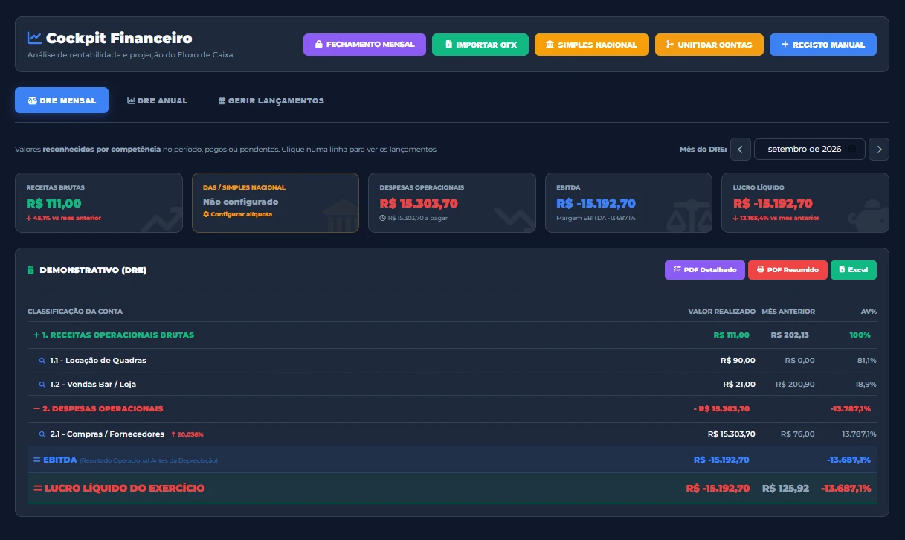
Task: Collapse the 2. Despesas Operacionais section
Action: [36, 408]
